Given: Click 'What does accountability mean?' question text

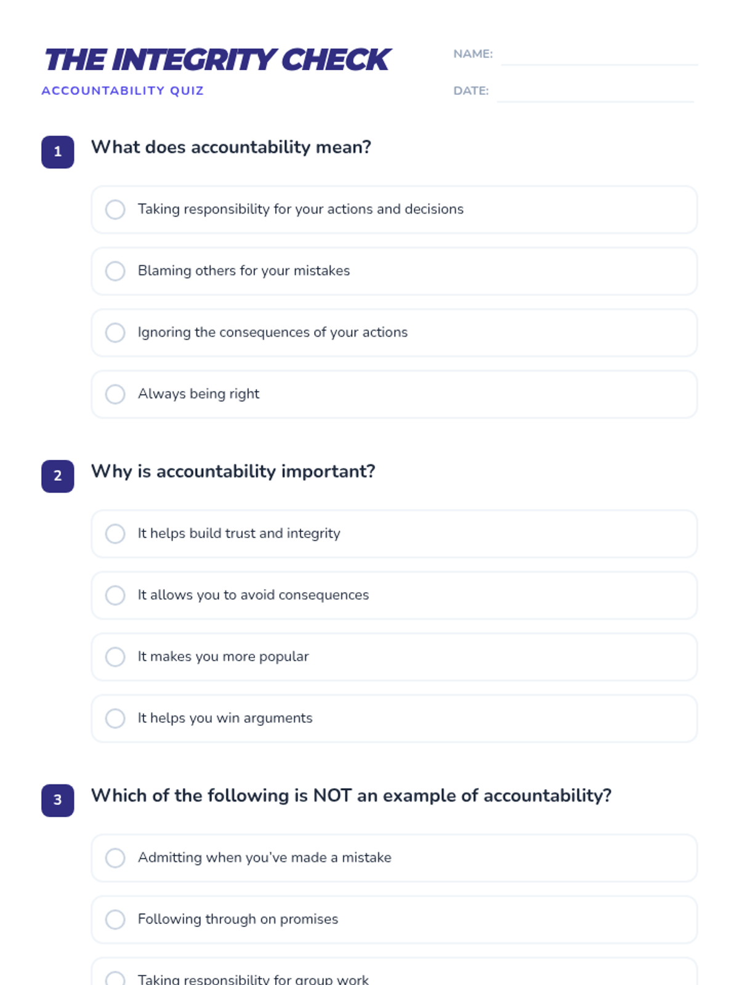Looking at the screenshot, I should (x=231, y=147).
